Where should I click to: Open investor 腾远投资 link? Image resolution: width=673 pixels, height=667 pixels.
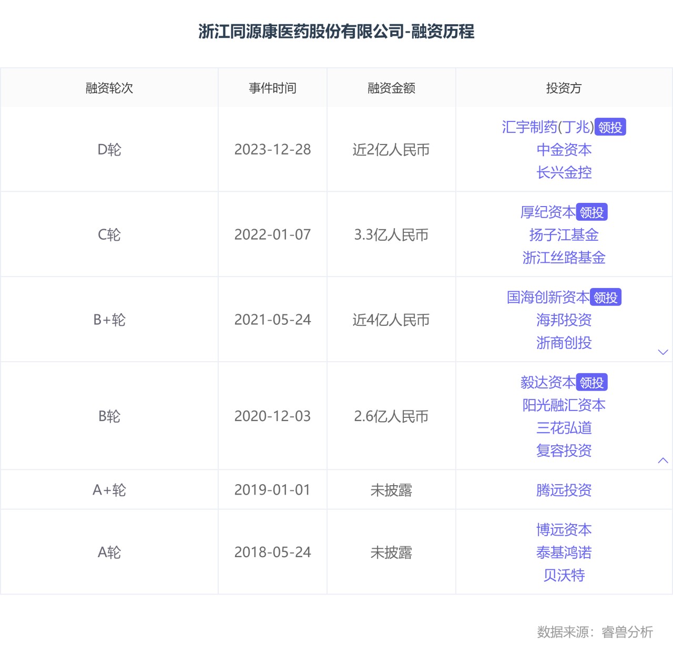tap(564, 490)
